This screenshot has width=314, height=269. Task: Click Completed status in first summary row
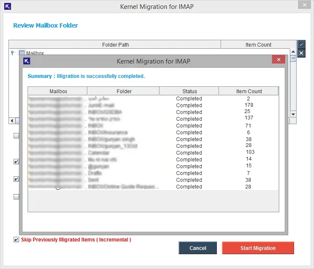coord(189,99)
